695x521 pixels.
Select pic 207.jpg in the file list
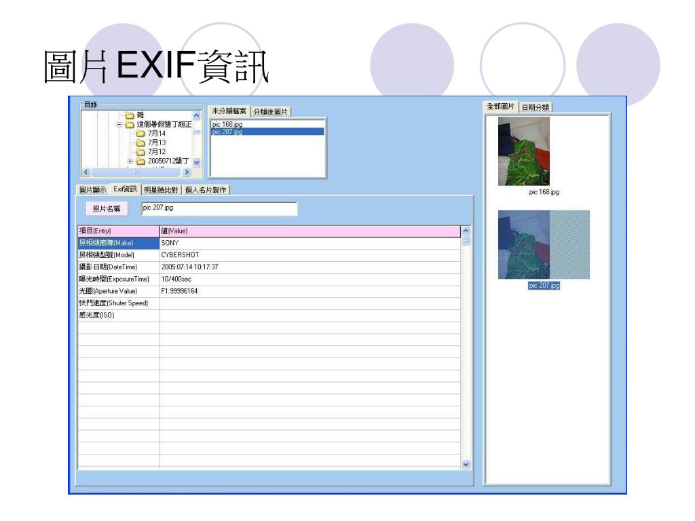click(x=267, y=132)
